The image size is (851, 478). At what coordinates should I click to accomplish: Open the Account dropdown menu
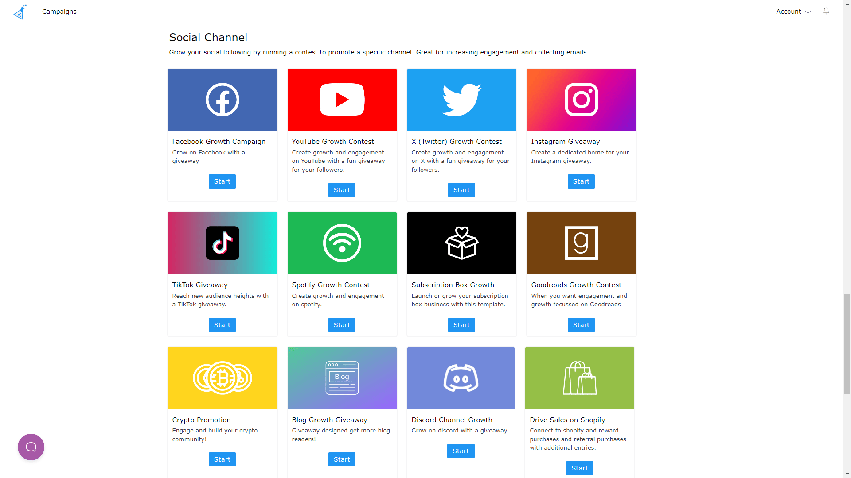(x=793, y=12)
